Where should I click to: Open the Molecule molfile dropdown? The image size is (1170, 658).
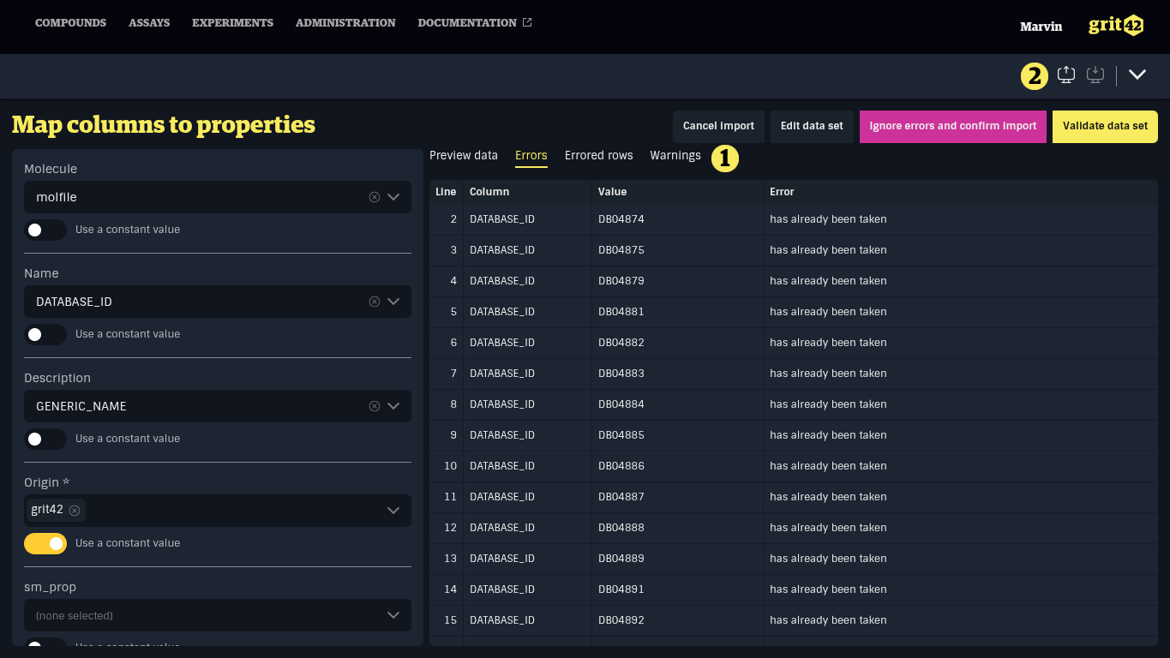pos(393,197)
